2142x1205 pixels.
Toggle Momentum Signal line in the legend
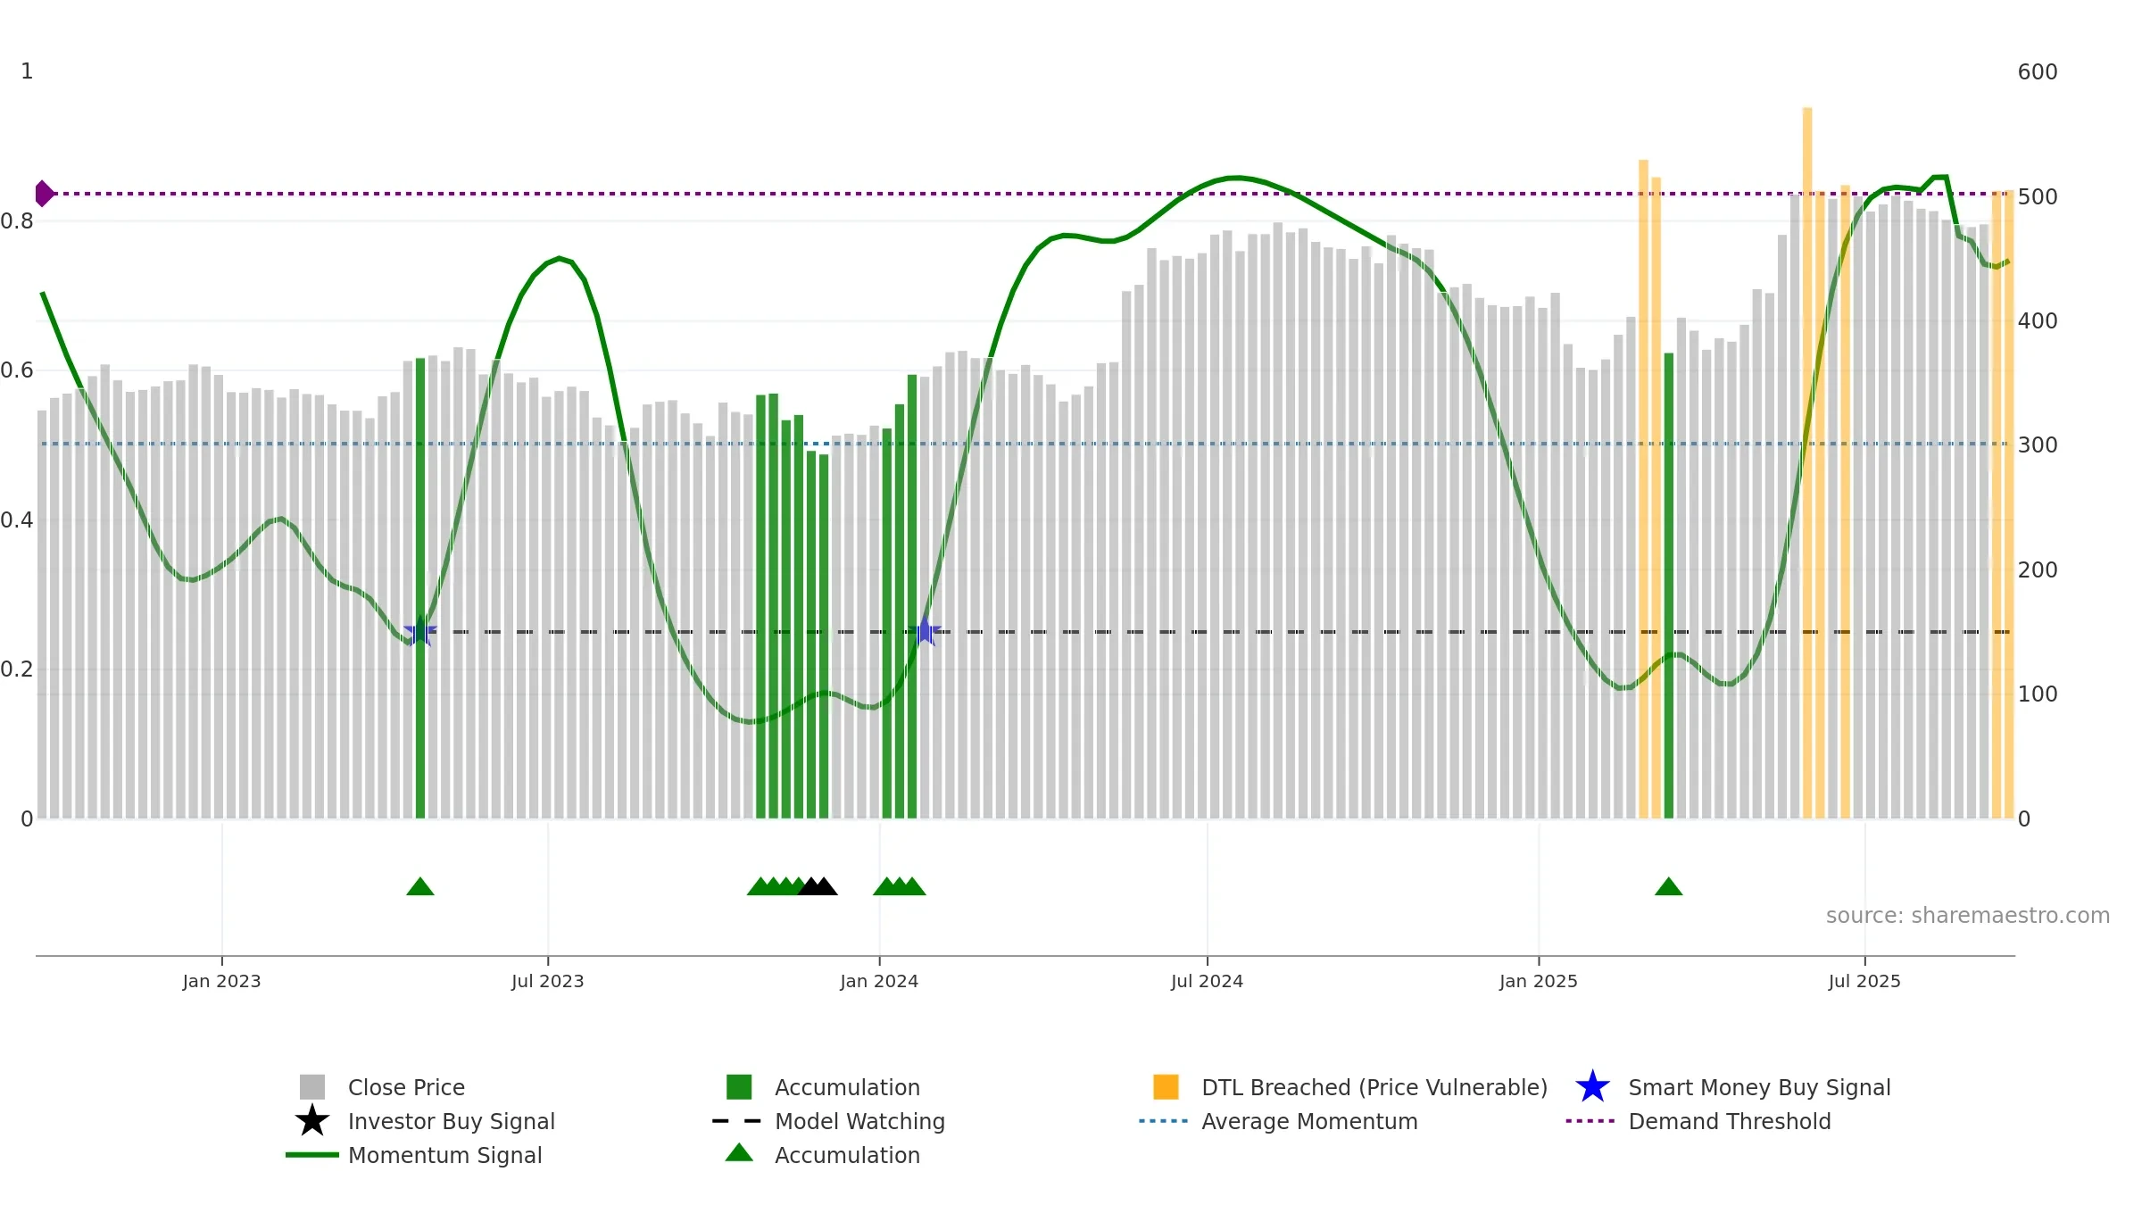(x=444, y=1155)
